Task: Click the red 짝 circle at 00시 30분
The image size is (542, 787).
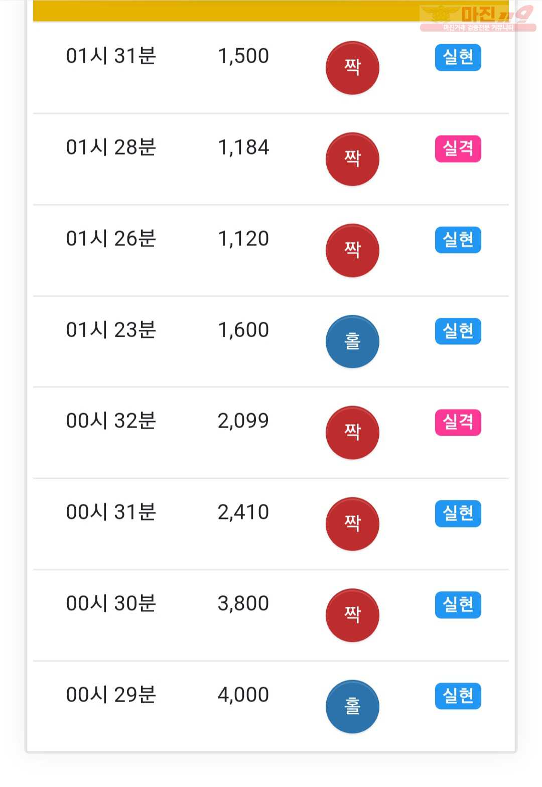Action: [352, 615]
